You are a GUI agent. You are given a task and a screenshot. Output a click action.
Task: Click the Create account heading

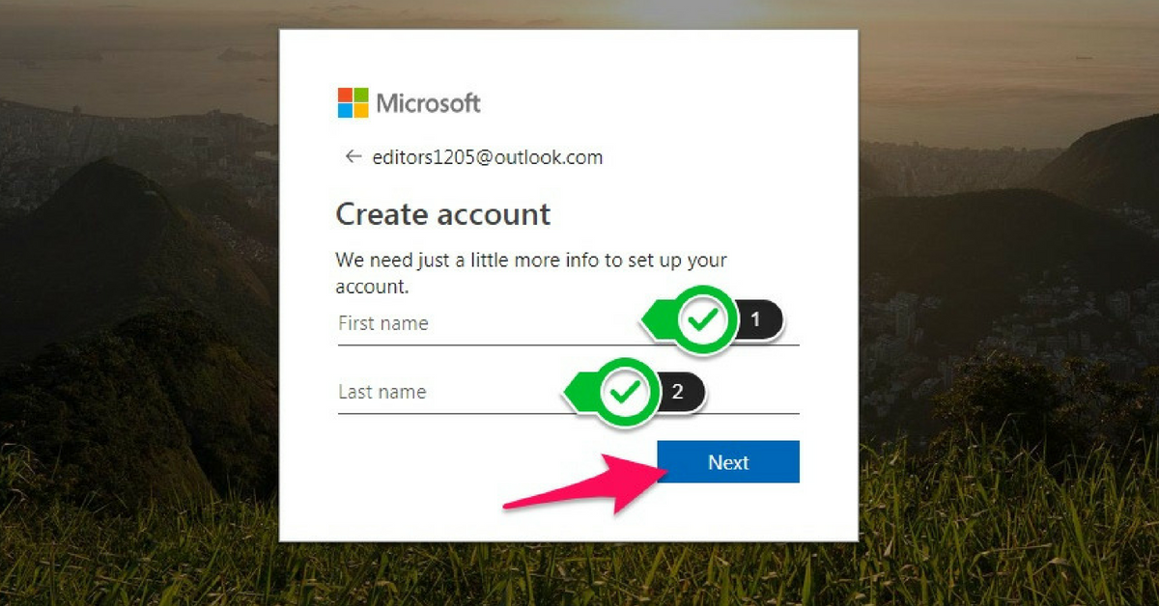[443, 214]
